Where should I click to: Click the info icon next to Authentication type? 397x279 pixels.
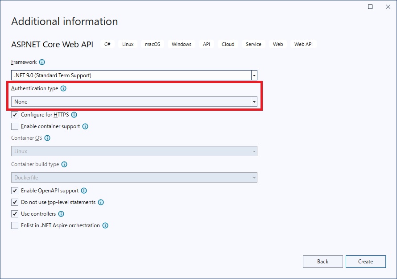click(x=63, y=88)
